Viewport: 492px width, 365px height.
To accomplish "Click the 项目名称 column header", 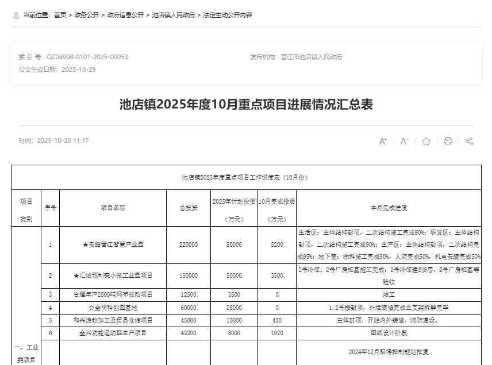I will [113, 208].
